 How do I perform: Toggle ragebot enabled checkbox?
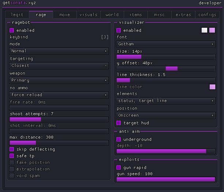12,30
